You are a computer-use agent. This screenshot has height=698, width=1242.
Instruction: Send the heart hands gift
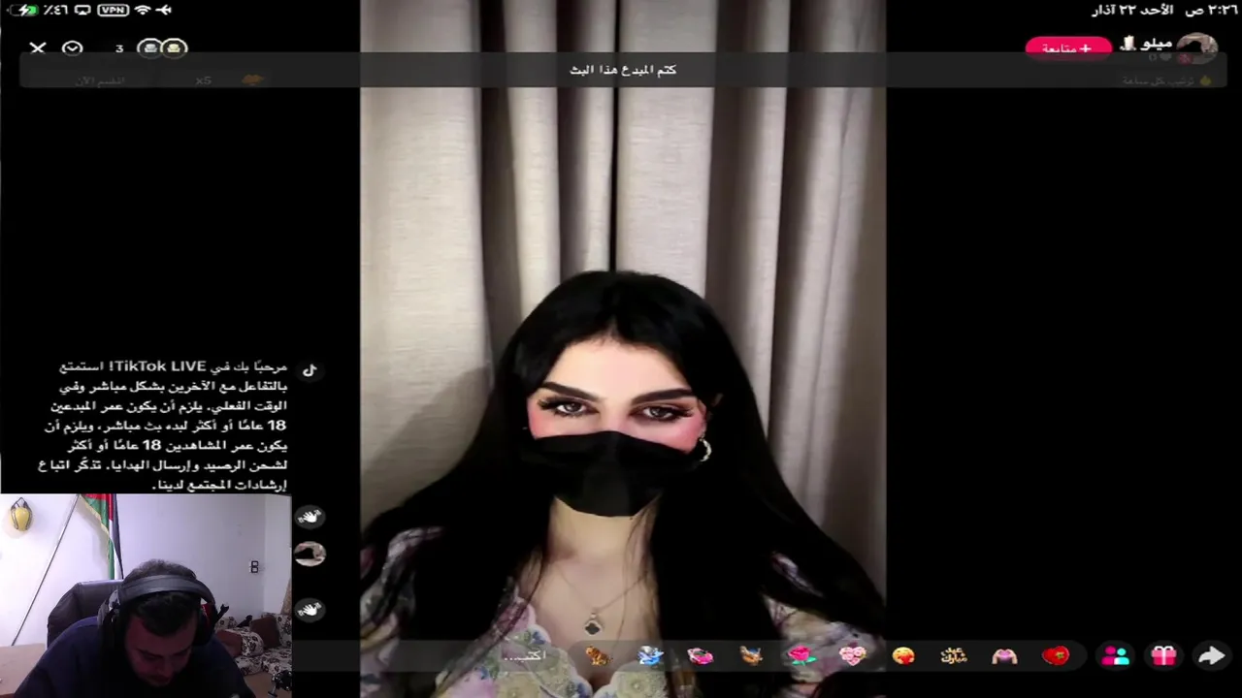point(1004,656)
